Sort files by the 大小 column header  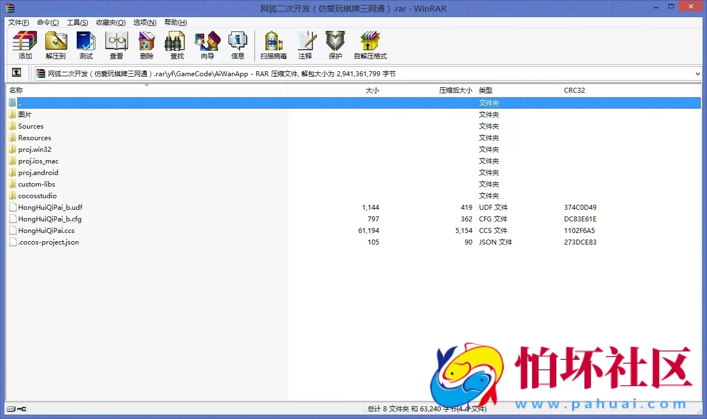click(372, 90)
